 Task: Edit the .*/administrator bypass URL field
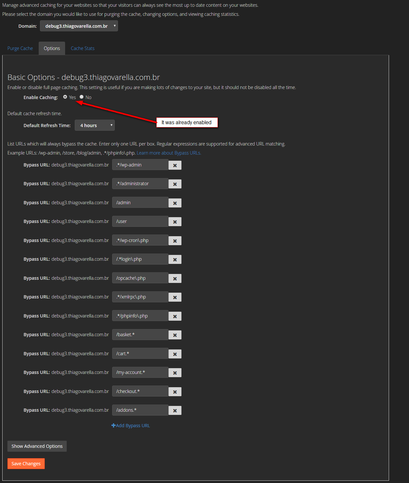click(140, 184)
